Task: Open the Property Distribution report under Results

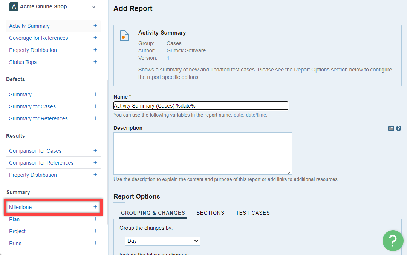Action: (x=33, y=175)
